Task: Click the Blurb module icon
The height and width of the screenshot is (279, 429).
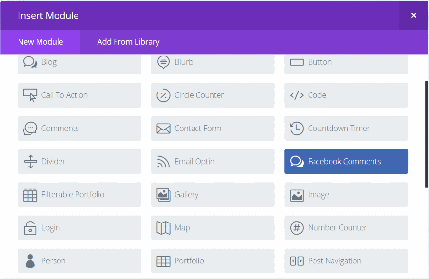Action: pos(163,62)
